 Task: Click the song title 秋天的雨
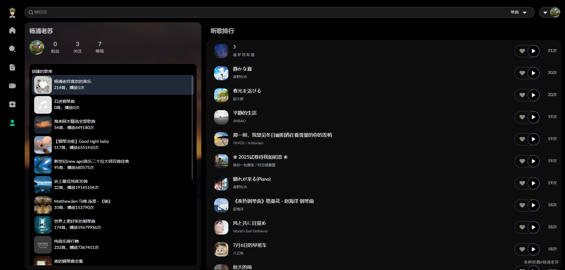(x=242, y=267)
